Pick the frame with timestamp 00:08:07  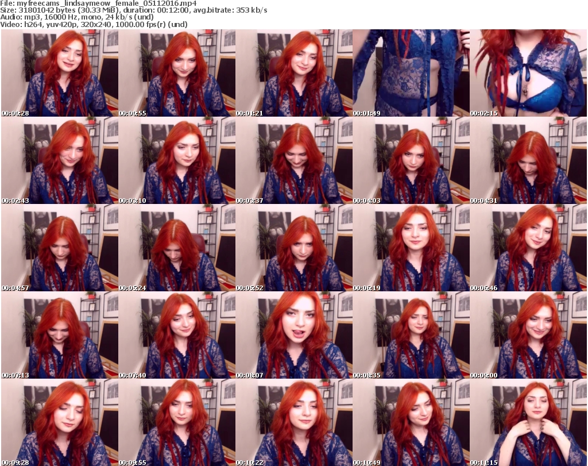[x=293, y=335]
